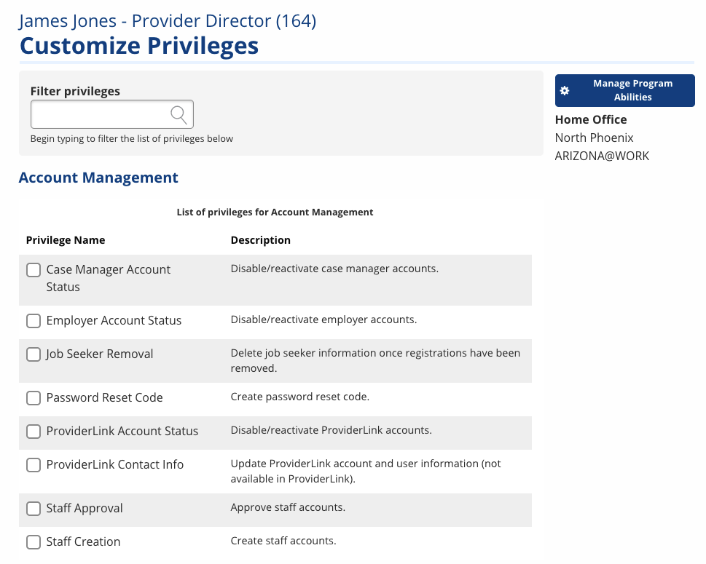Image resolution: width=706 pixels, height=564 pixels.
Task: Enable the Password Reset Code privilege
Action: [34, 397]
